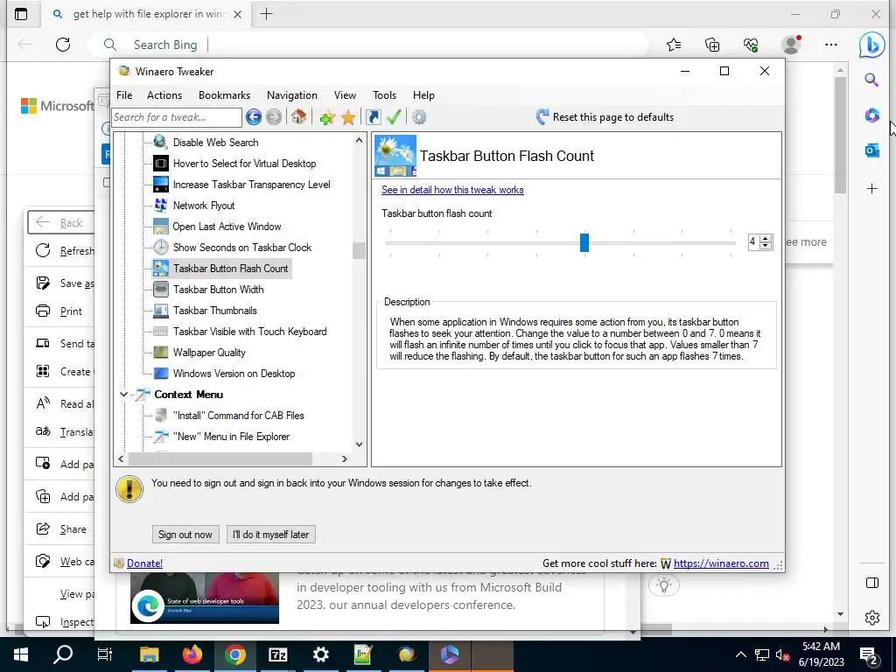The width and height of the screenshot is (896, 672).
Task: Increase the flash count with spinner up arrow
Action: coord(766,238)
